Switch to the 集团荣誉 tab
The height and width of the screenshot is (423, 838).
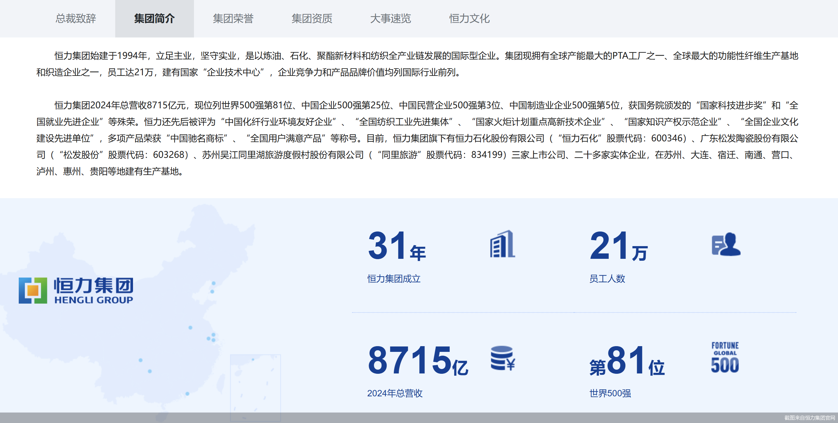(x=233, y=18)
